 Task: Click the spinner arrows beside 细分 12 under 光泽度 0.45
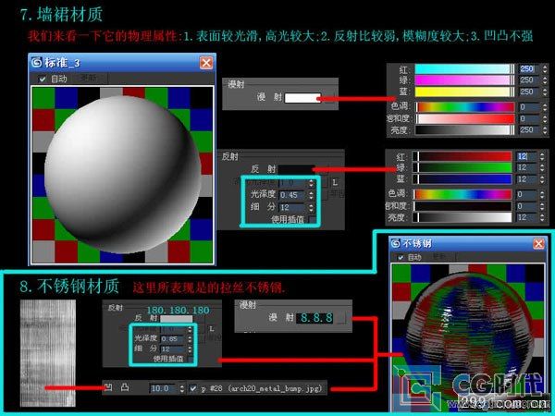[x=311, y=207]
